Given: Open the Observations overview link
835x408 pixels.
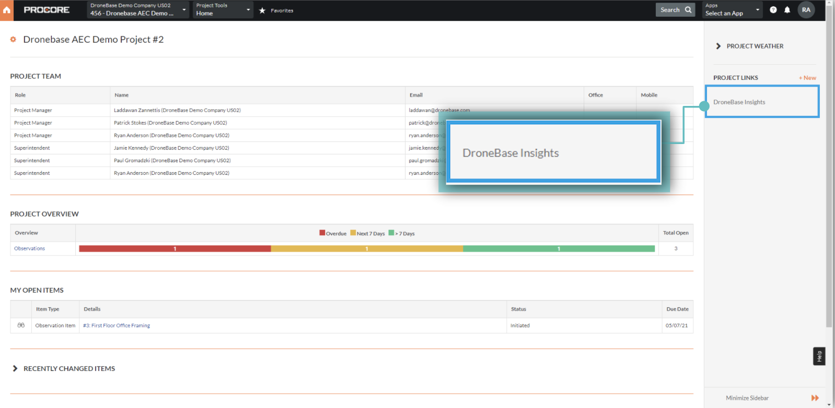Looking at the screenshot, I should pos(29,248).
